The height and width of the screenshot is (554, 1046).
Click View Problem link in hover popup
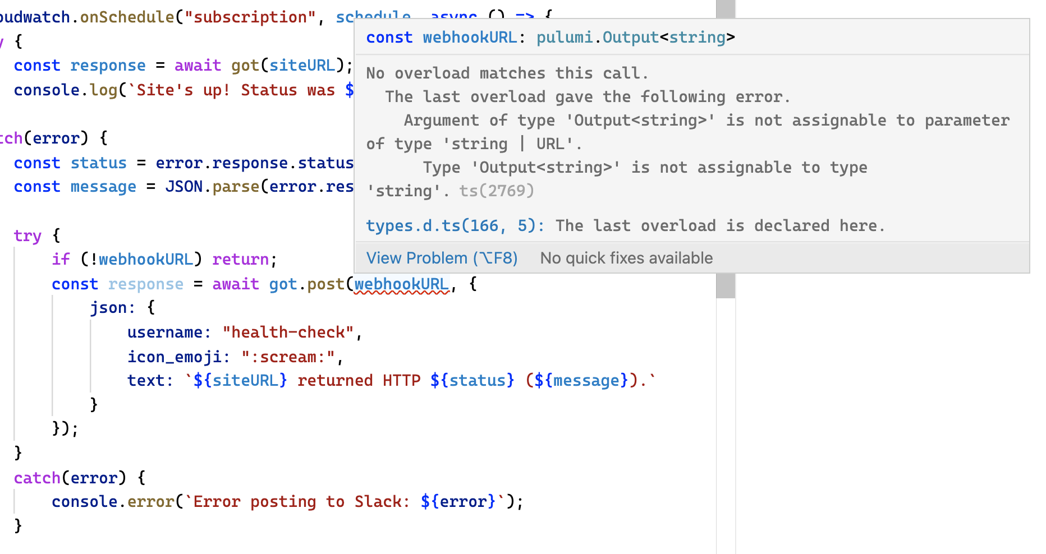442,258
